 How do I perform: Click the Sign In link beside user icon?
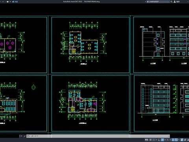178,2
